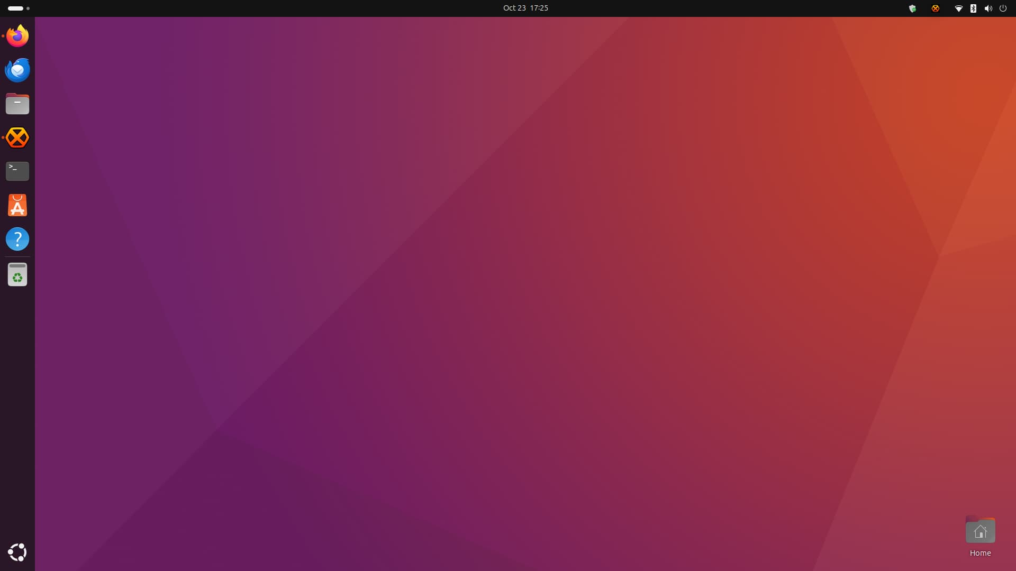Open the Files manager dock icon

point(17,104)
